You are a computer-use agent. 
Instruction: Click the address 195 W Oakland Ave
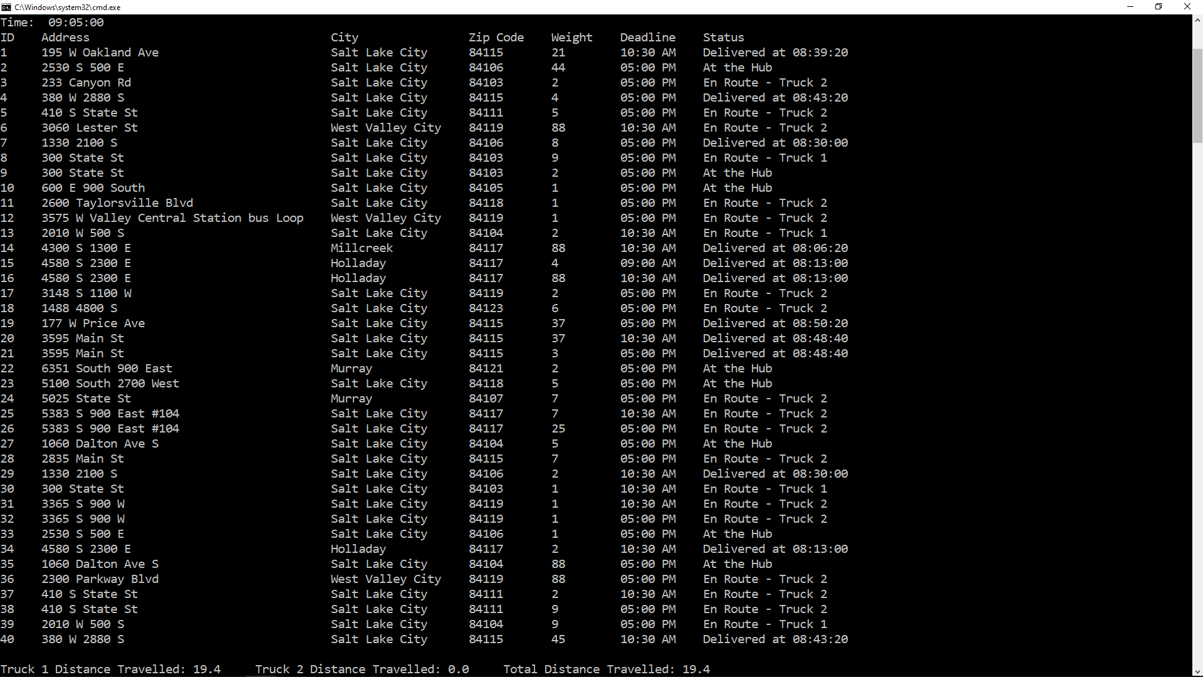100,53
